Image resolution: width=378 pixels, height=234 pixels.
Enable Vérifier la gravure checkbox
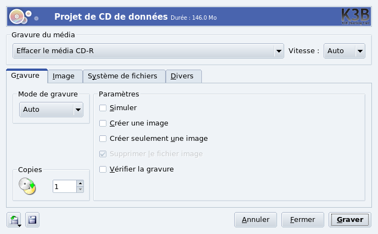coord(103,169)
